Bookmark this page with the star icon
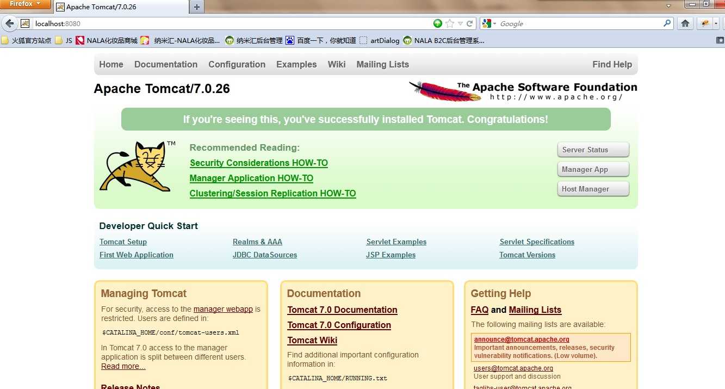725x389 pixels. 450,23
